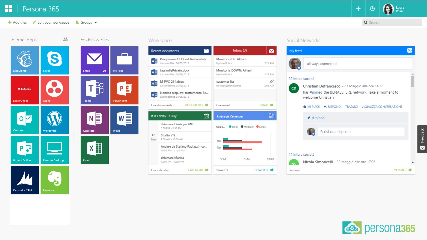The width and height of the screenshot is (427, 240).
Task: Open the Monitor is UP: Alitech email
Action: (x=245, y=61)
